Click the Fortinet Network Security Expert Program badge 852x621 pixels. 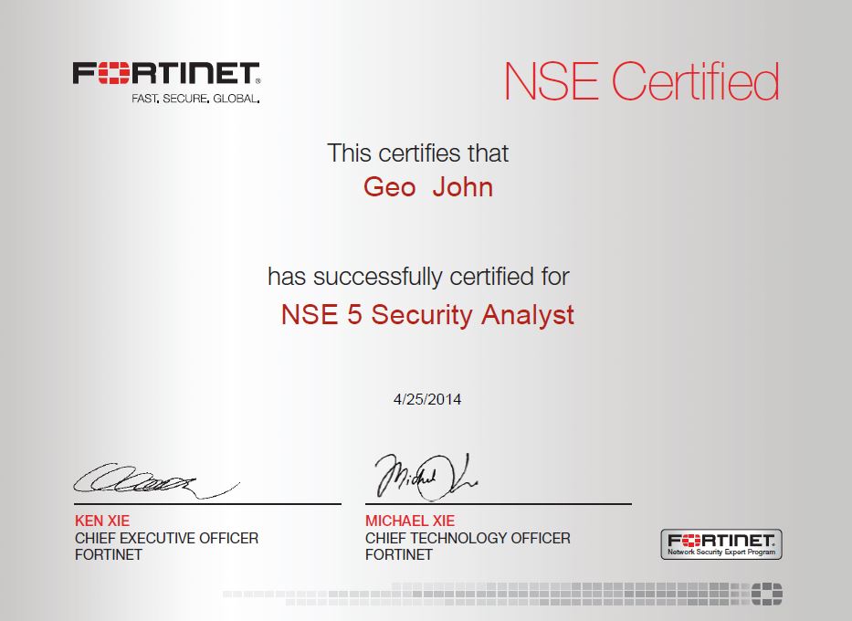[721, 544]
